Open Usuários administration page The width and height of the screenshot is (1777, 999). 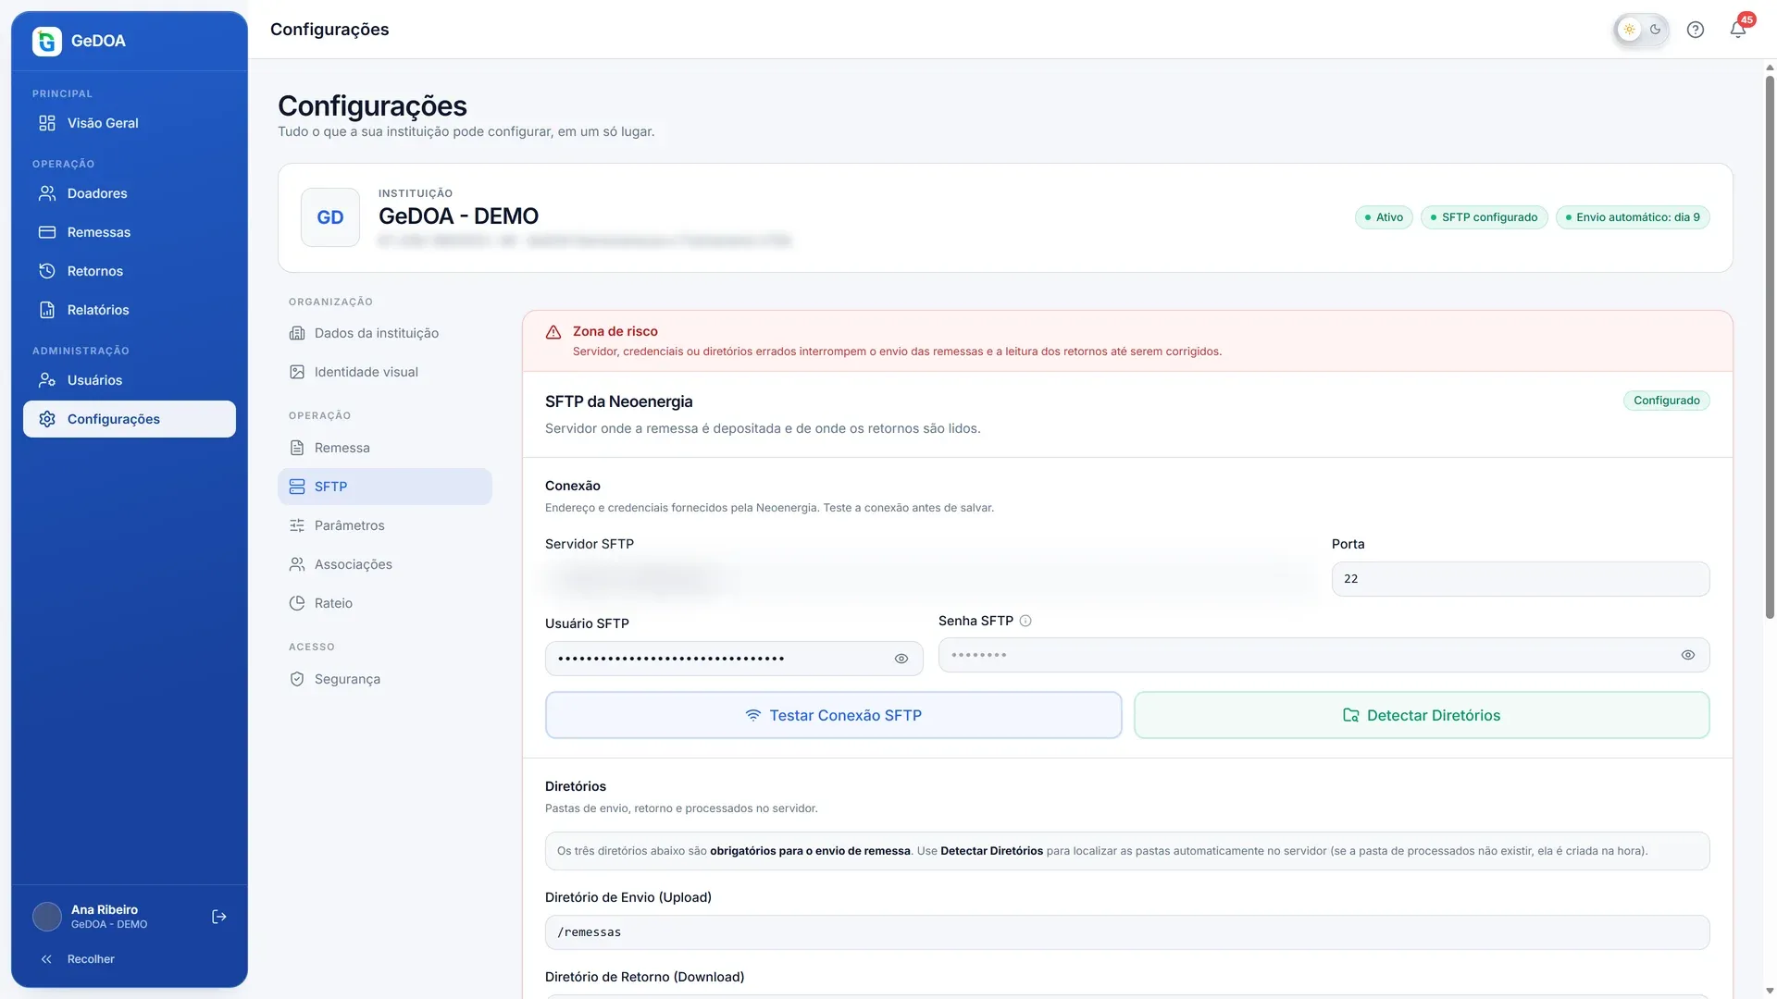(130, 380)
